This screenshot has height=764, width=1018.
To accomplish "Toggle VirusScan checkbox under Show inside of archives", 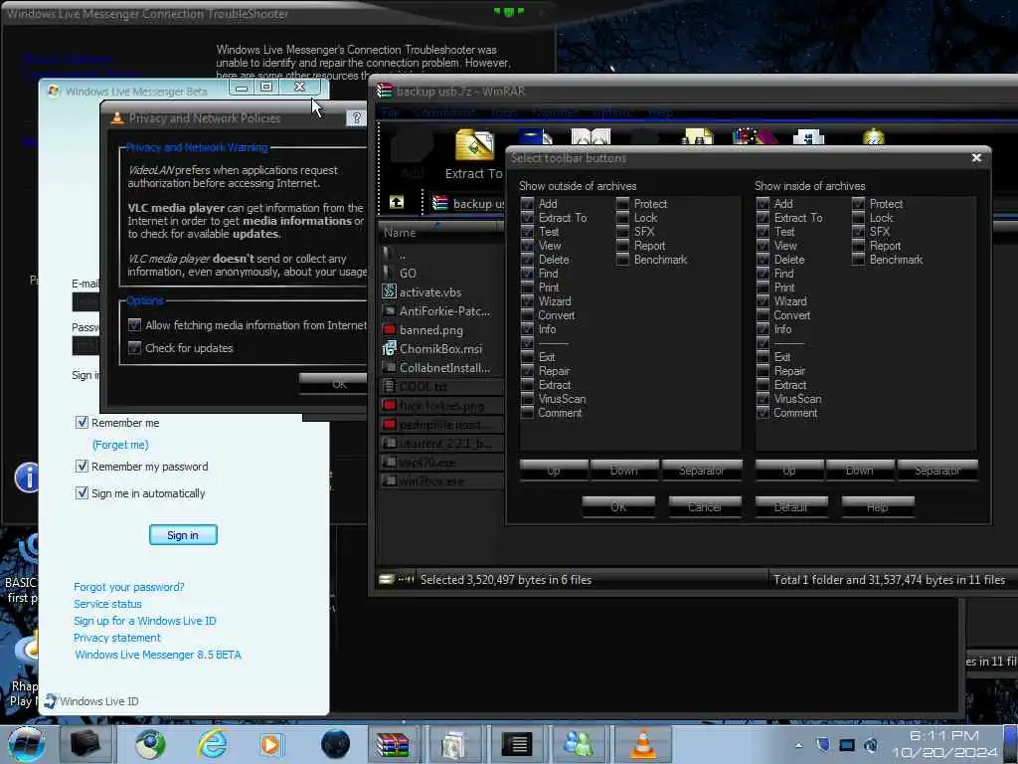I will pos(763,400).
